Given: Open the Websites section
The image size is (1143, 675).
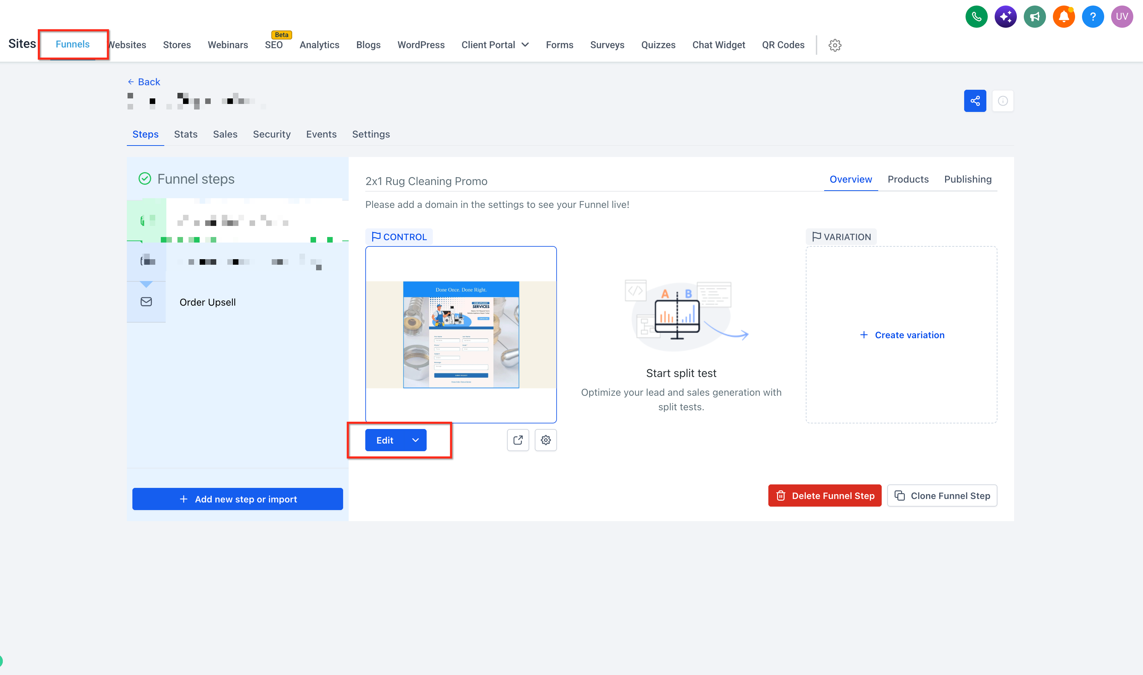Looking at the screenshot, I should click(127, 45).
